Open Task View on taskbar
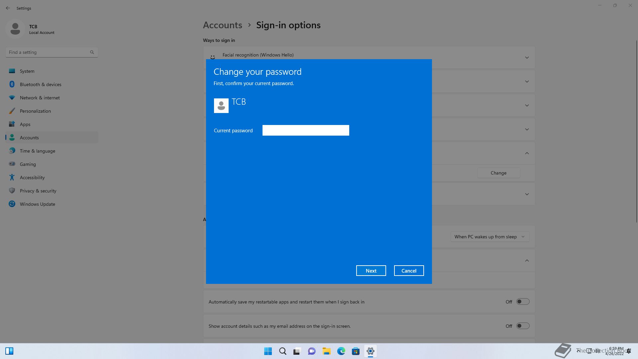Image resolution: width=638 pixels, height=359 pixels. [297, 351]
